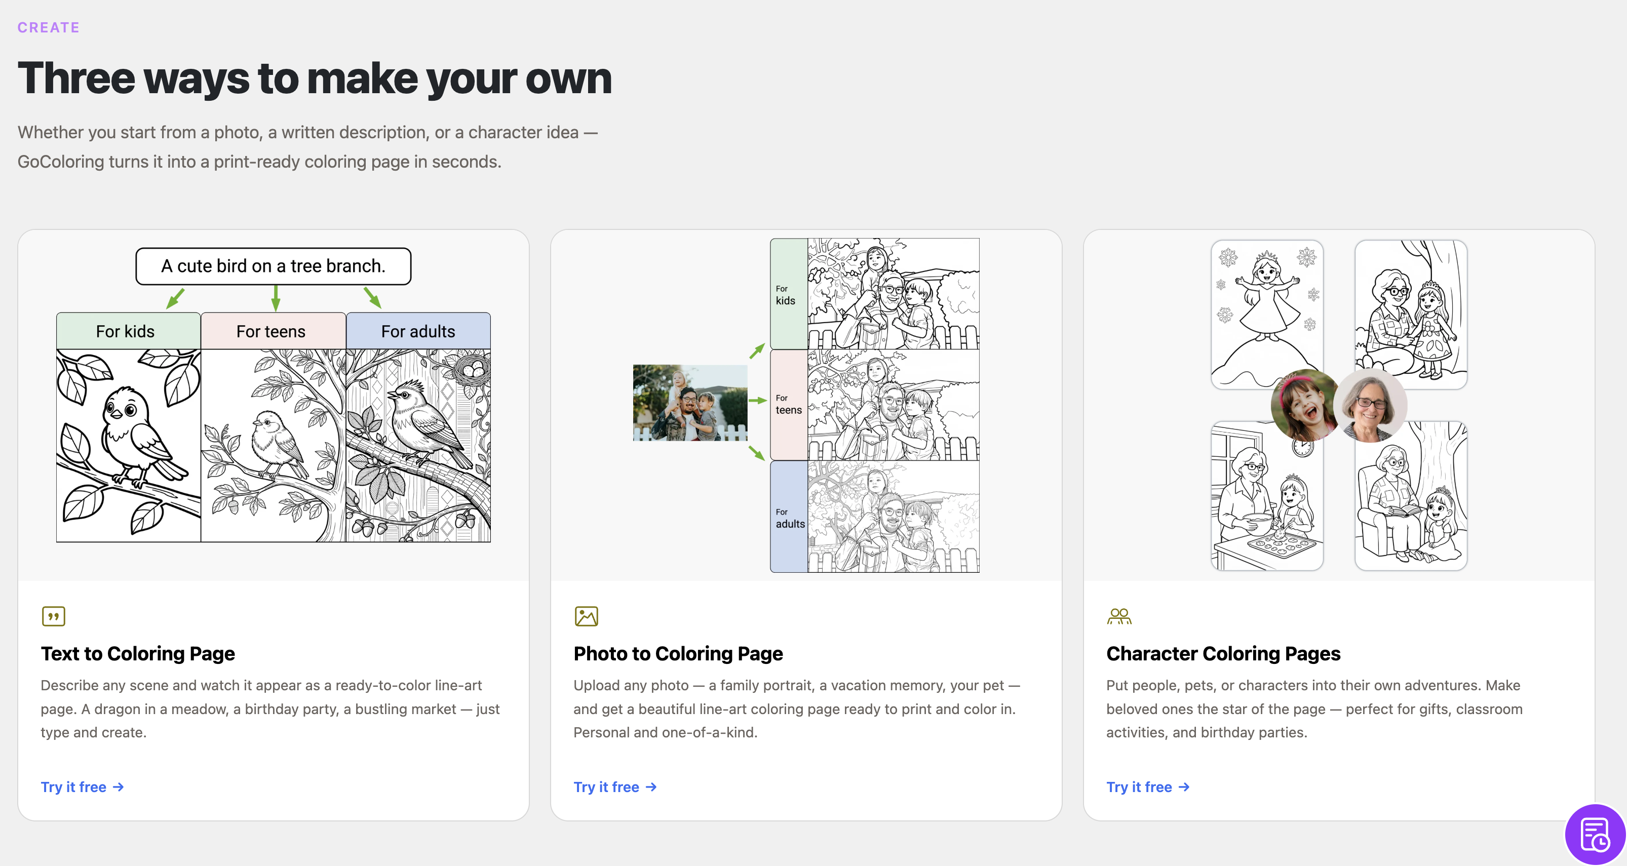Viewport: 1627px width, 866px height.
Task: Click the For teens family coloring page preview
Action: pos(893,405)
